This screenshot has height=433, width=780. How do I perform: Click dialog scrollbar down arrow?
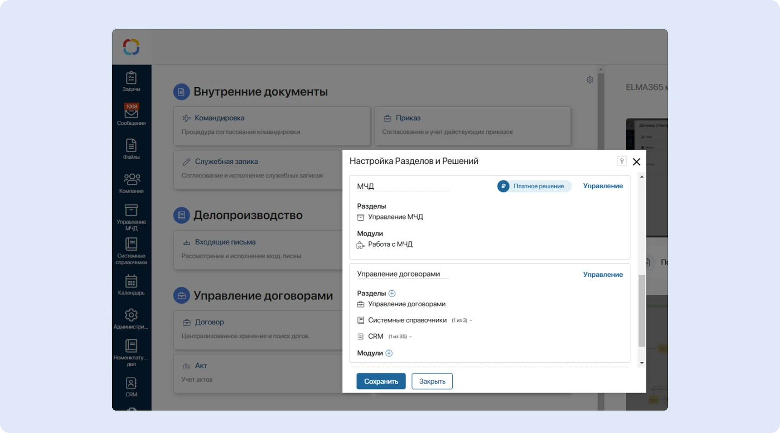(x=642, y=363)
